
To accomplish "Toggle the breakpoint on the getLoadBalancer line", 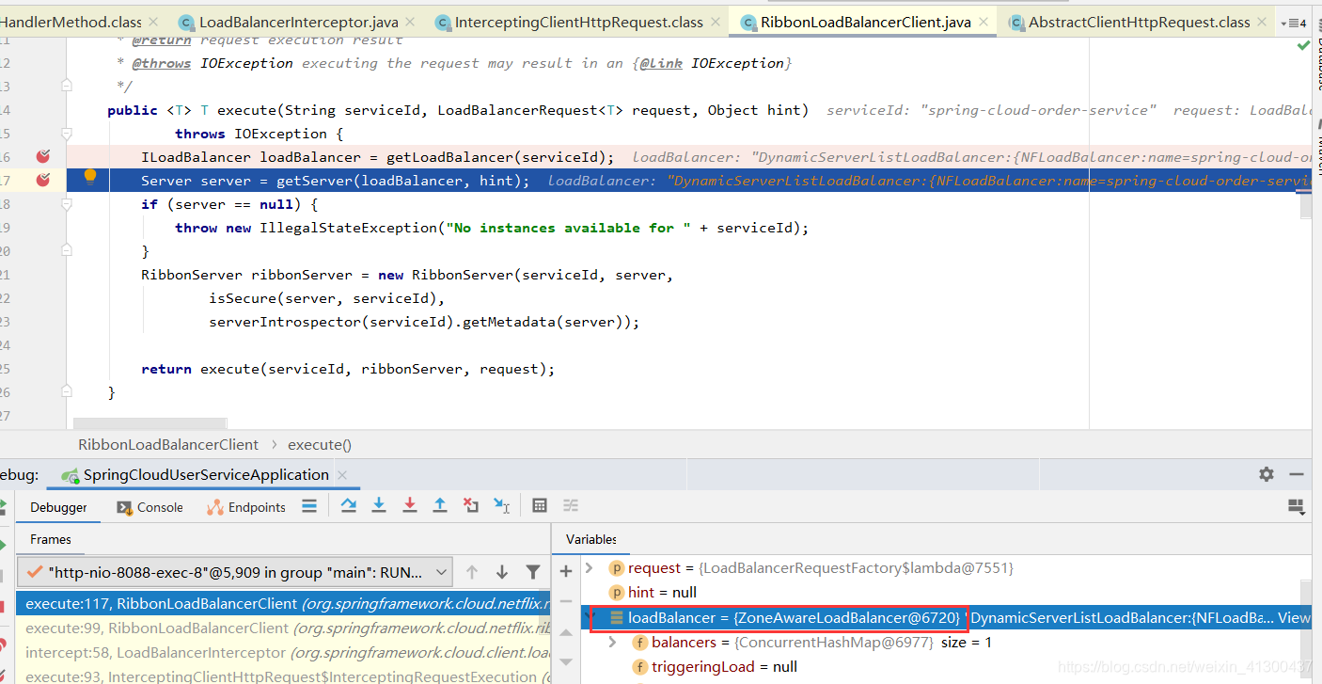I will coord(42,156).
